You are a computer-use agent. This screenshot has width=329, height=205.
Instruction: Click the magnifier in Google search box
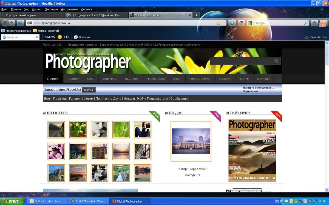(306, 23)
